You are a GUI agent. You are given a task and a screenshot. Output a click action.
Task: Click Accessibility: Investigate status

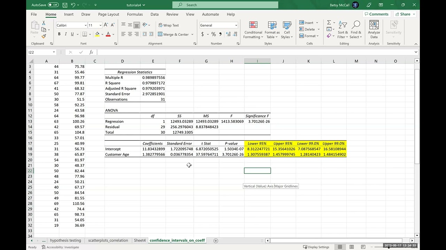pyautogui.click(x=60, y=247)
